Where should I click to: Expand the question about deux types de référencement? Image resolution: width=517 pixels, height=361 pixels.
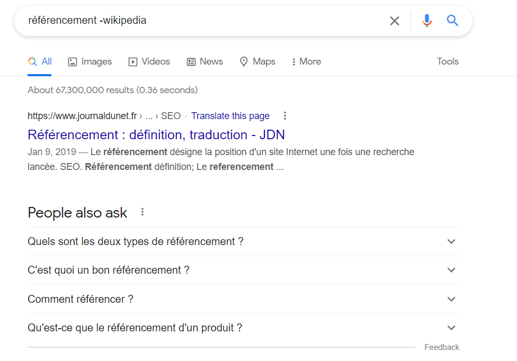[450, 241]
